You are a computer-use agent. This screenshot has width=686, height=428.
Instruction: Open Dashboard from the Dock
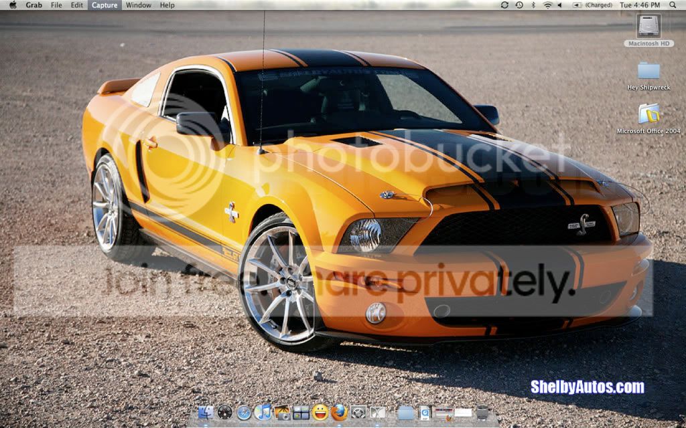click(225, 412)
